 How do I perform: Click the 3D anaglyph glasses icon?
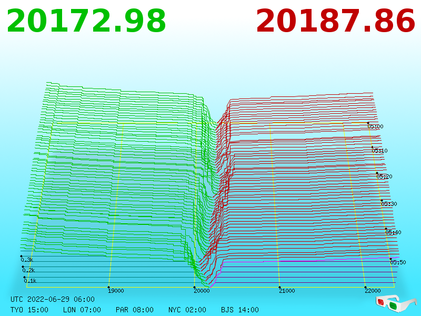[396, 304]
